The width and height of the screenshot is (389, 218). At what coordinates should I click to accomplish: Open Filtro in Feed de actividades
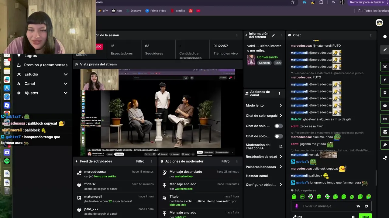point(140,161)
